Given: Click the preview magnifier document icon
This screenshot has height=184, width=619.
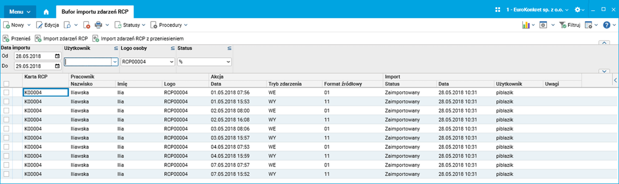Looking at the screenshot, I should point(67,25).
